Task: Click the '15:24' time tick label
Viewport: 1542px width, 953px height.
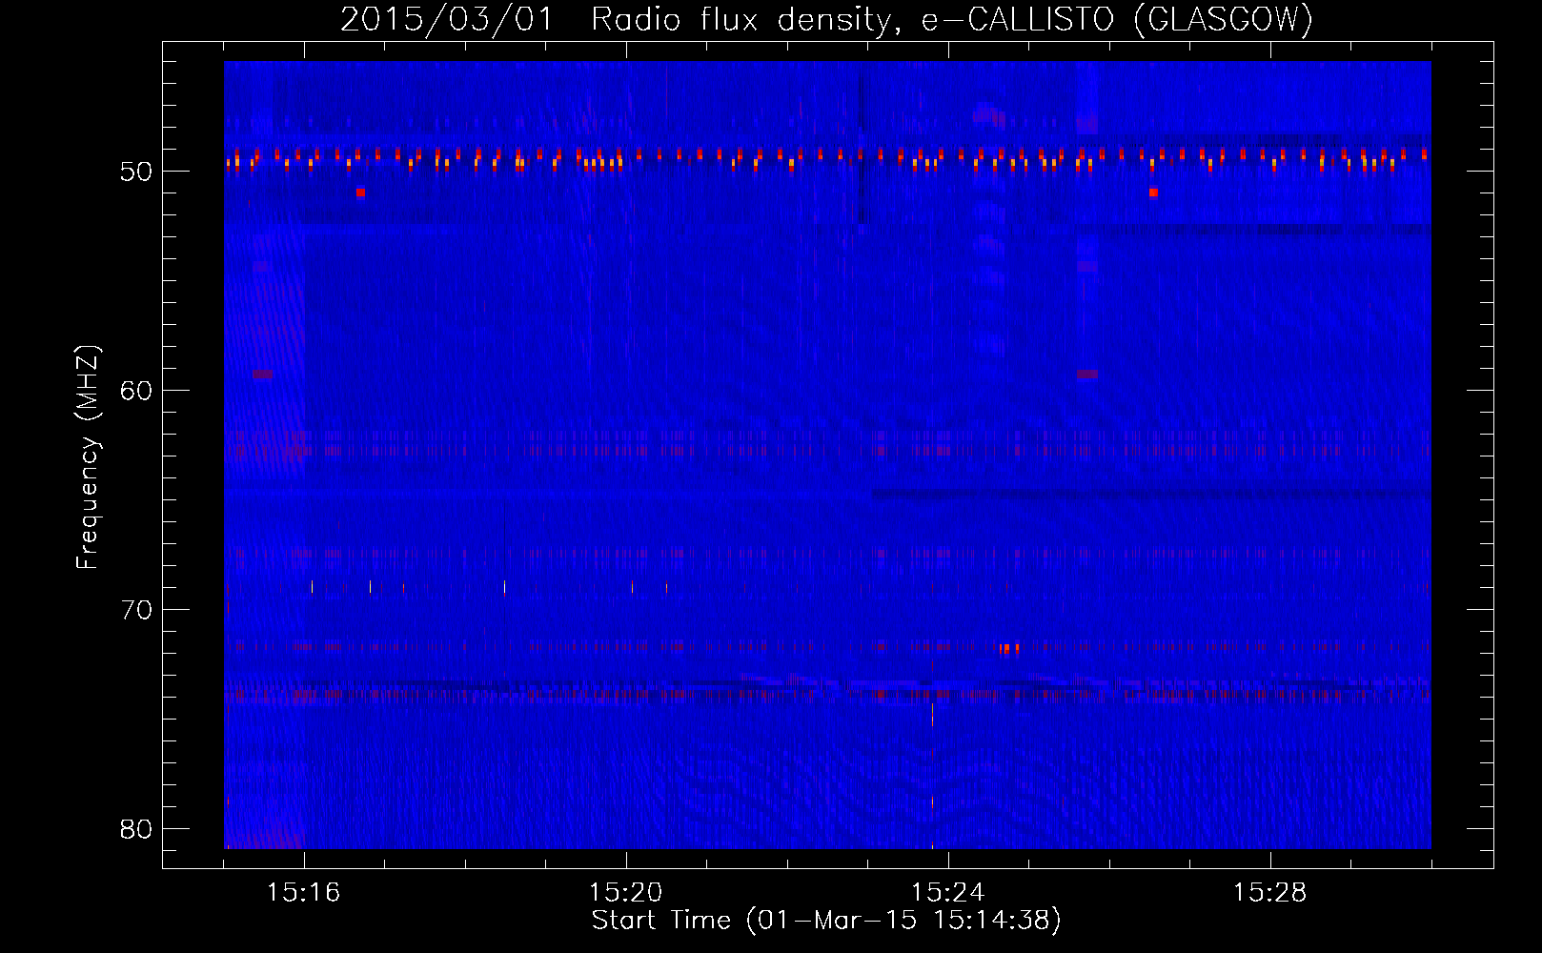Action: tap(947, 893)
